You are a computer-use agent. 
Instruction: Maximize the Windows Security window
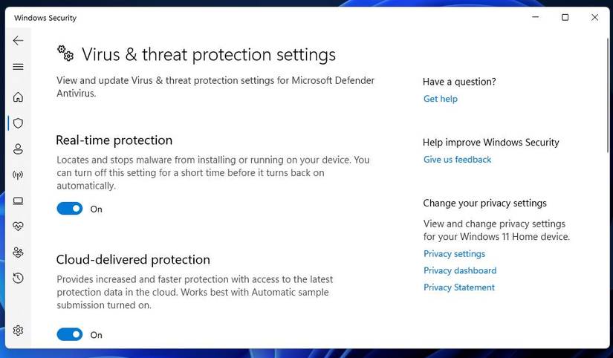point(565,18)
